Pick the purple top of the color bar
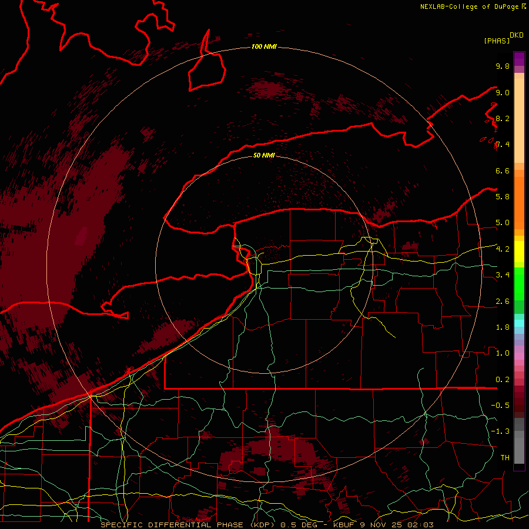The height and width of the screenshot is (529, 529). point(519,59)
